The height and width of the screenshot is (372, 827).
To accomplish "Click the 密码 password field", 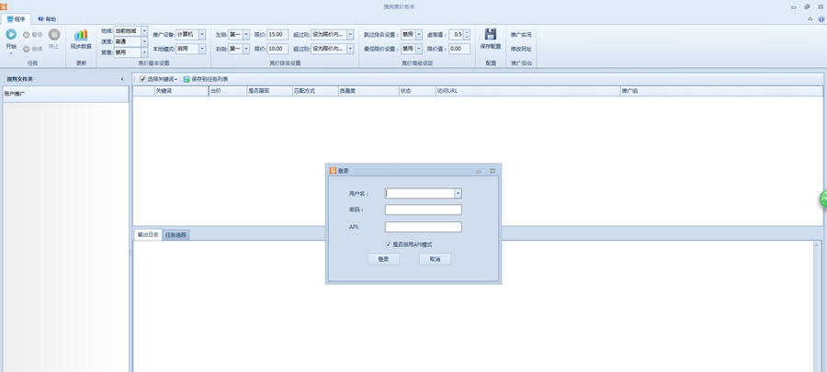I will 424,209.
